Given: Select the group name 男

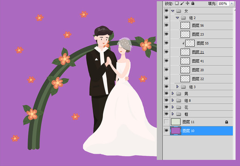Looking at the screenshot, I should coord(186,94).
